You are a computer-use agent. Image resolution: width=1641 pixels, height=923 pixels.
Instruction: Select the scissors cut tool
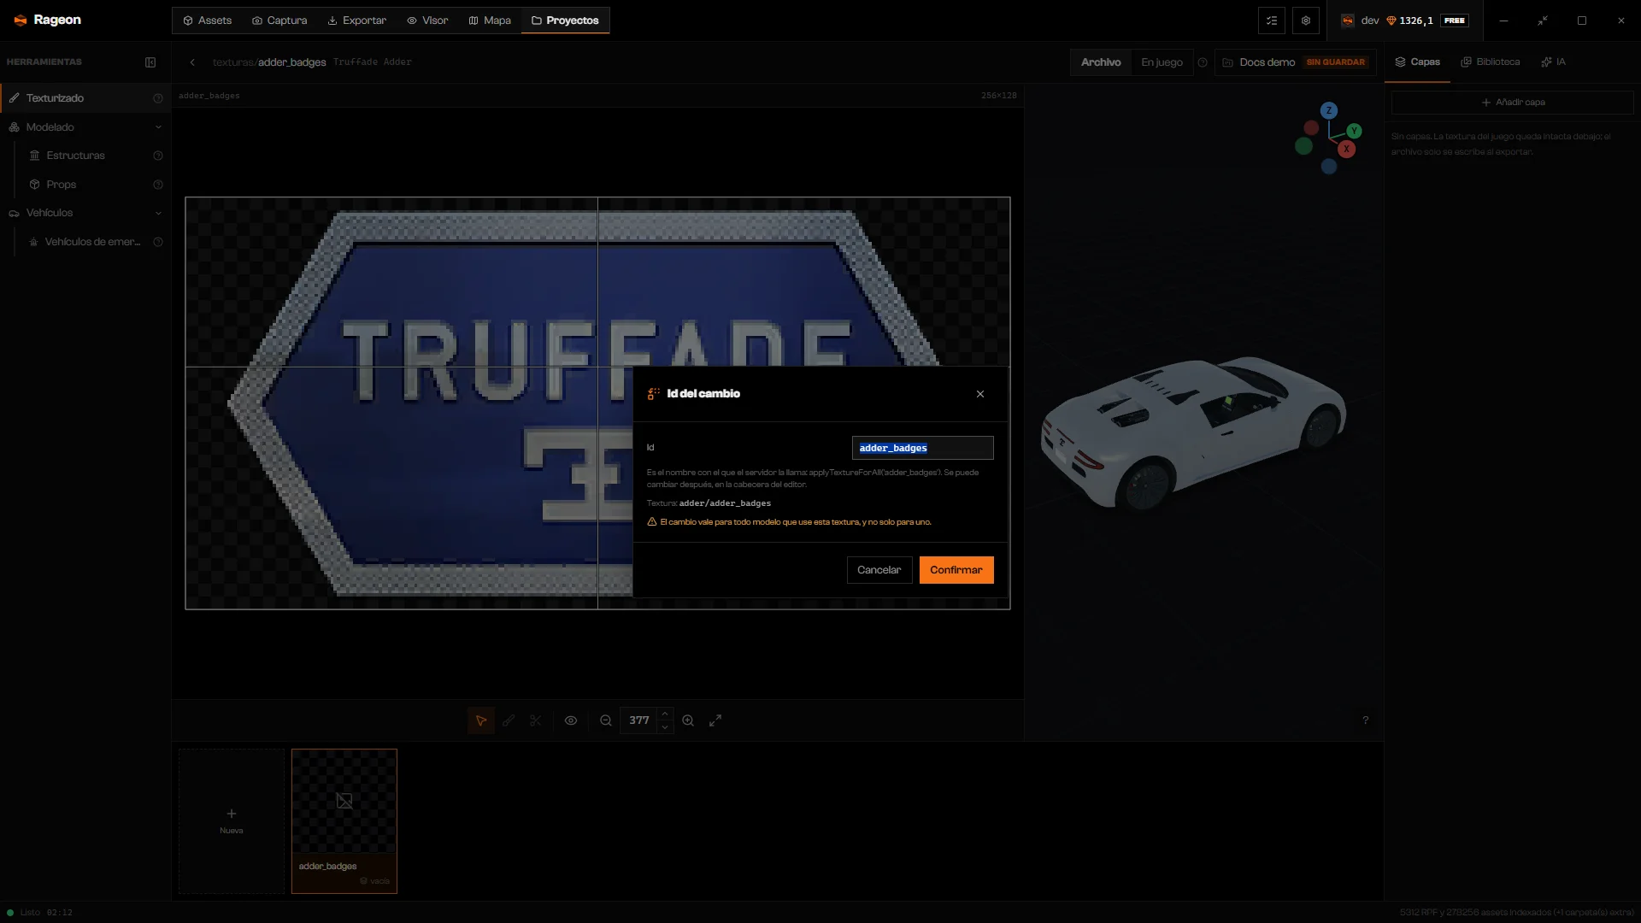pos(535,720)
